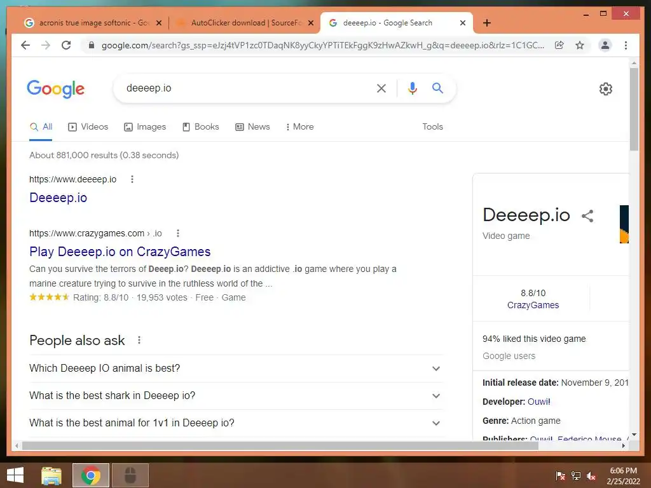Click the taskbar clock and date
This screenshot has height=488, width=651.
coord(623,476)
